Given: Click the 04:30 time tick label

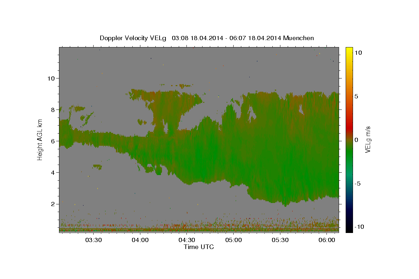Looking at the screenshot, I should tap(187, 240).
